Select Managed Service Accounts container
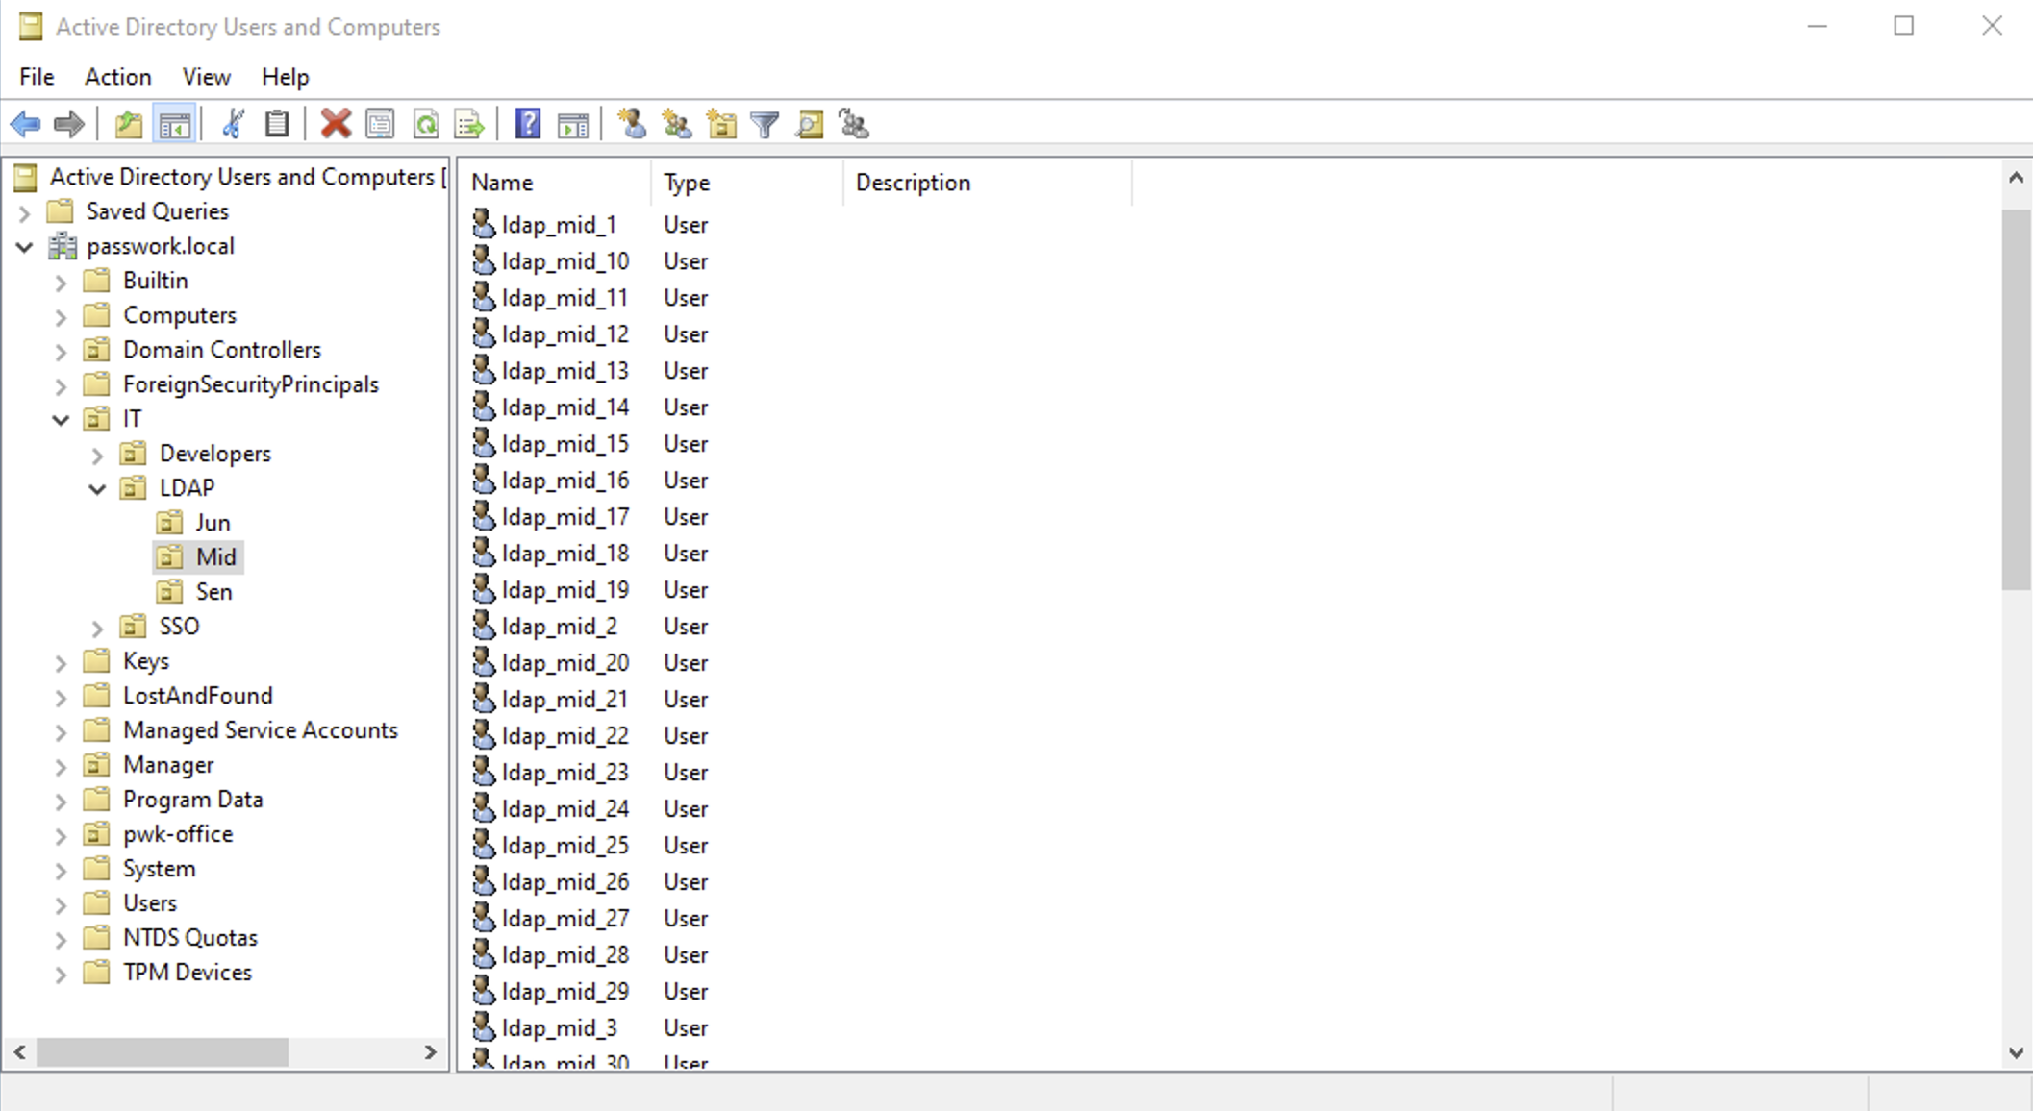The width and height of the screenshot is (2033, 1111). click(260, 730)
